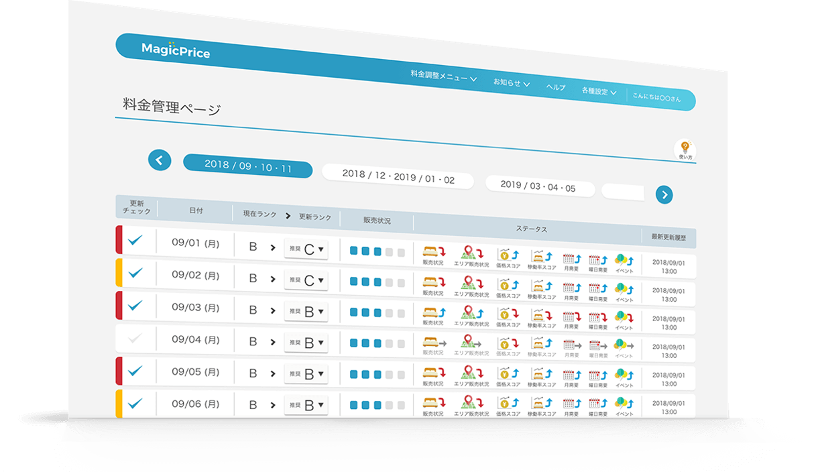Screen dimensions: 818x472
Task: Click the 料金管理ページ page title
Action: [x=172, y=107]
